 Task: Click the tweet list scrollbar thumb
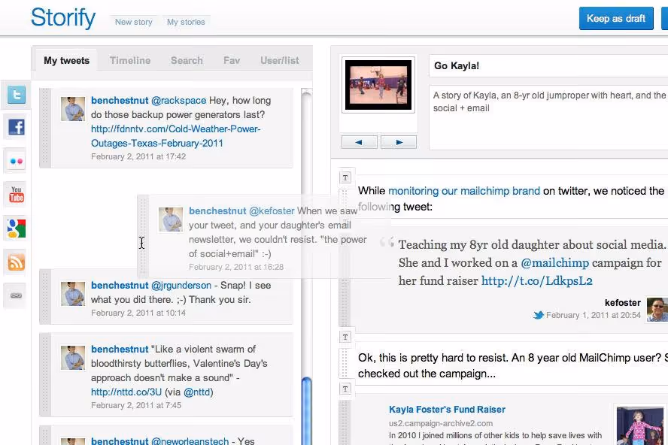pos(306,411)
